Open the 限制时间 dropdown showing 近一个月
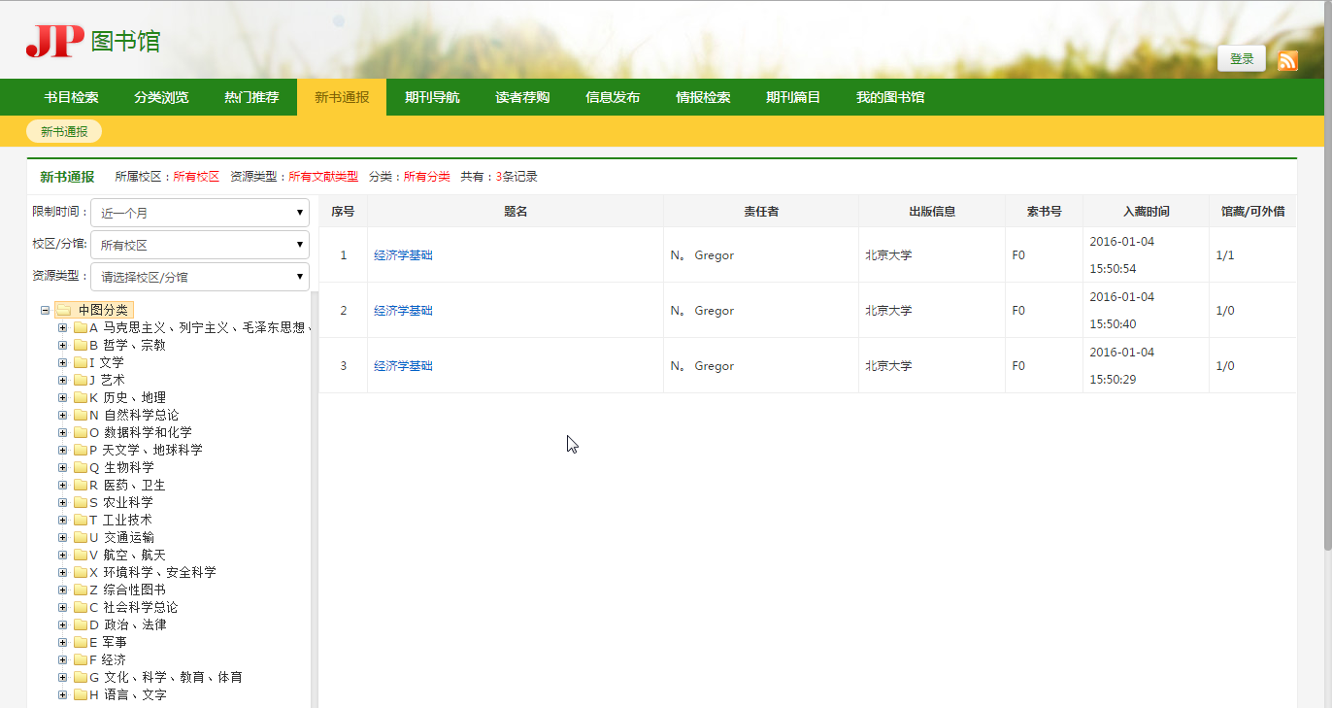The height and width of the screenshot is (708, 1332). coord(199,213)
